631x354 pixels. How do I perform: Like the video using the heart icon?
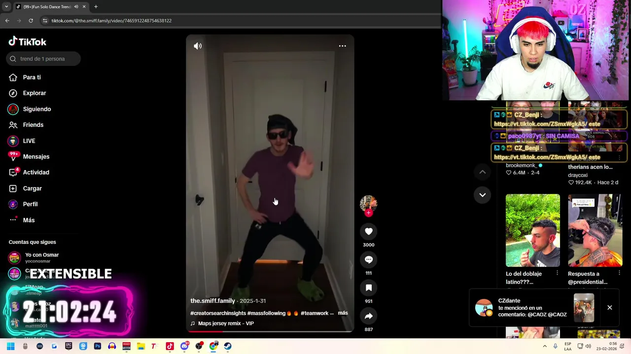[369, 232]
